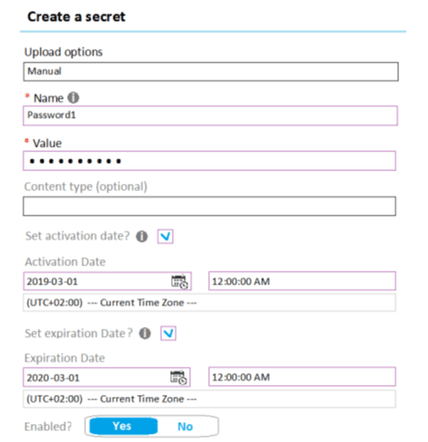Click the activation time 12:00:00 AM field
This screenshot has height=442, width=428.
[302, 281]
